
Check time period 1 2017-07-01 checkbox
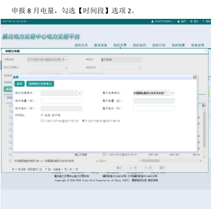pos(42,121)
